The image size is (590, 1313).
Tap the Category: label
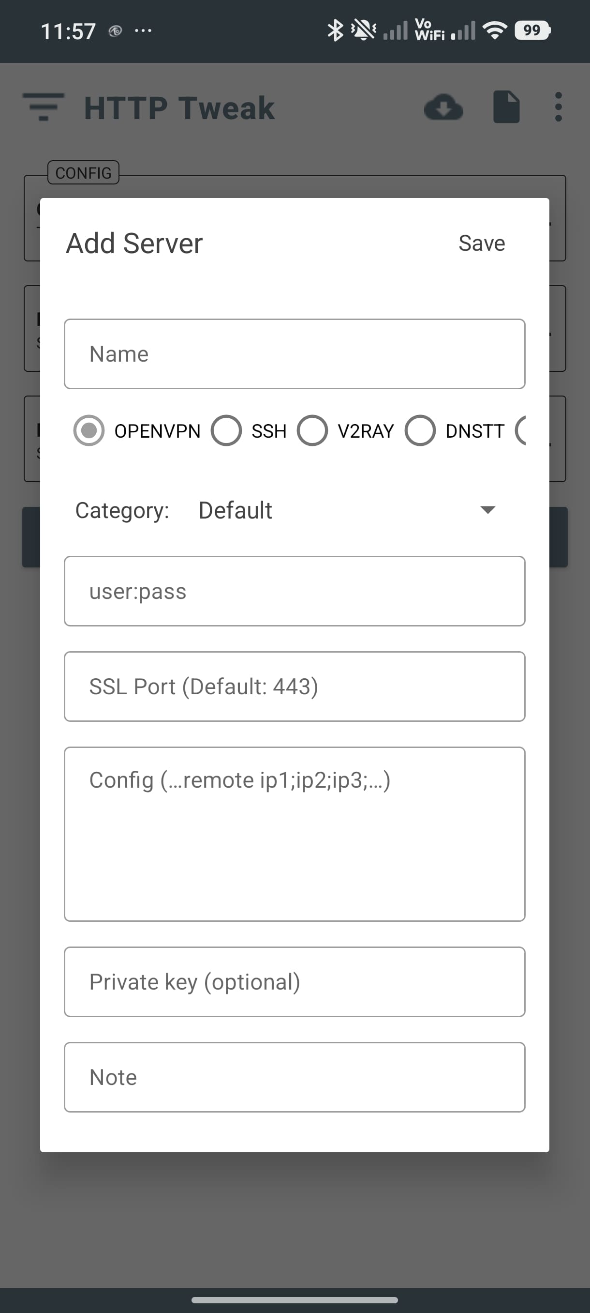point(122,510)
